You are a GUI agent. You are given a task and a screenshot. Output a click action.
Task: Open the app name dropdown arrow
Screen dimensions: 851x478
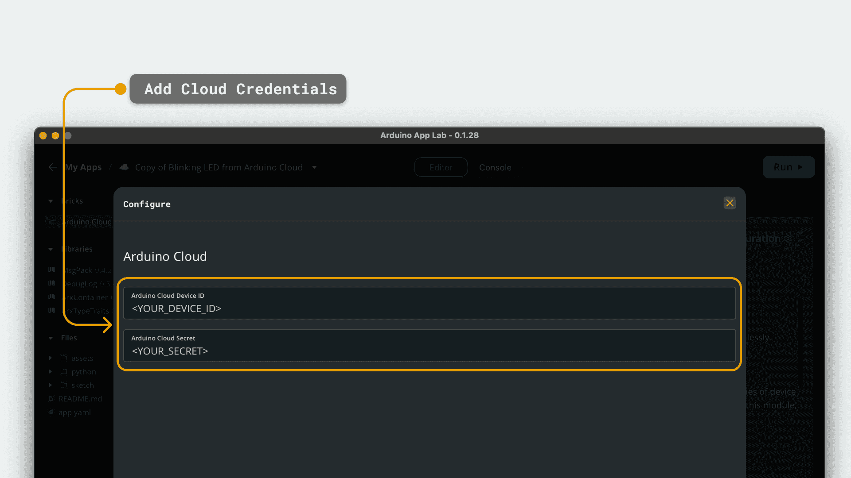(314, 167)
